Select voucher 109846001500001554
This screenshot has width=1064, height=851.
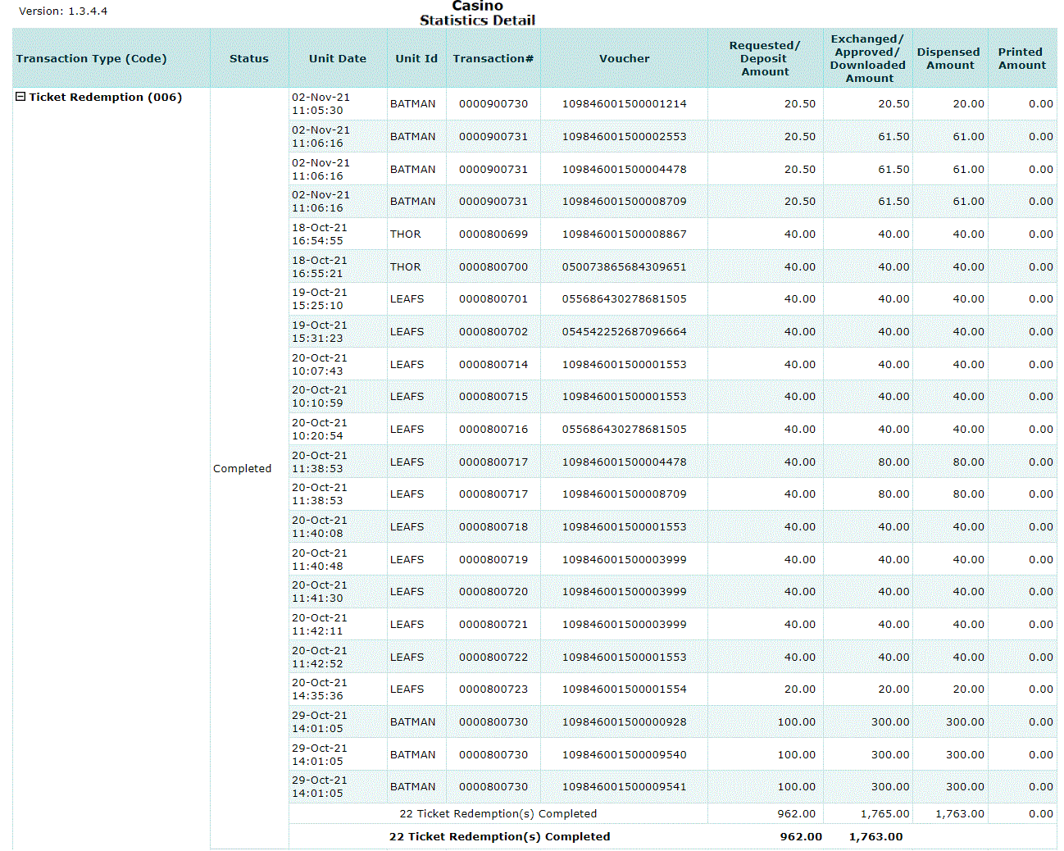tap(625, 689)
